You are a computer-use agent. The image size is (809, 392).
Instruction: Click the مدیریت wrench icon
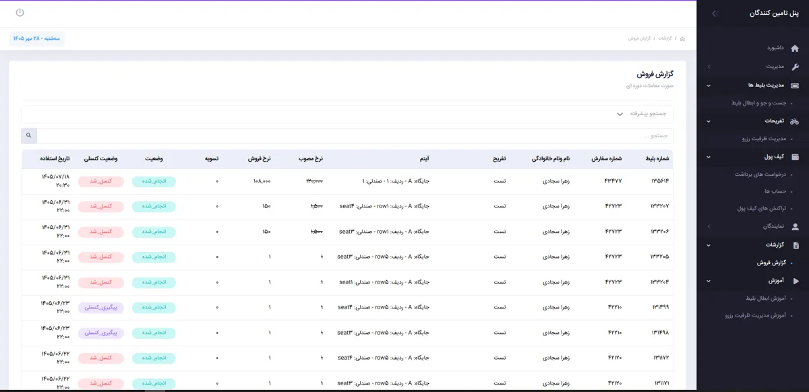tap(795, 67)
